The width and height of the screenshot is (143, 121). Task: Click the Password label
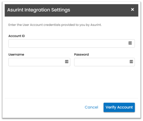coord(82,54)
